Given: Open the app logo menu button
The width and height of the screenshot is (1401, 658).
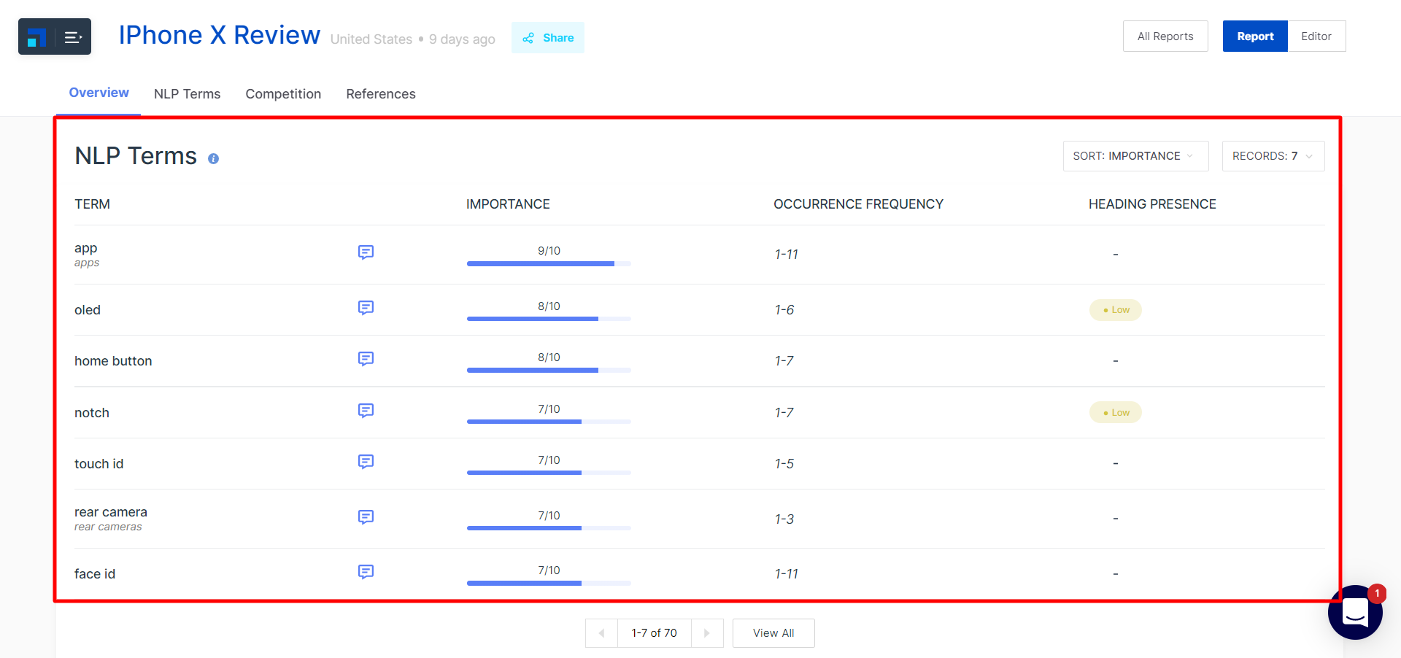Looking at the screenshot, I should tap(55, 36).
